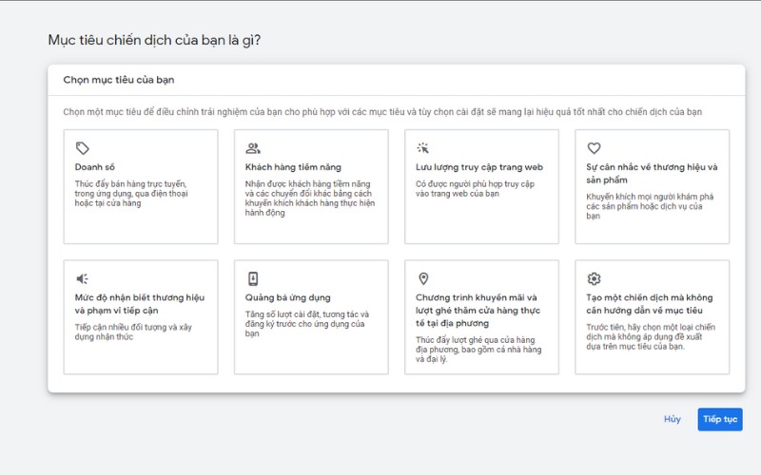Click the location pin icon for store visits
Screen dimensions: 761x475
coord(423,278)
